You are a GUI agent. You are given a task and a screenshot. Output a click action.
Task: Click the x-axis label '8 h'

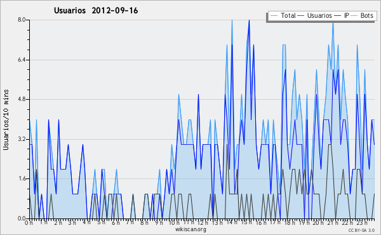[x=144, y=222]
